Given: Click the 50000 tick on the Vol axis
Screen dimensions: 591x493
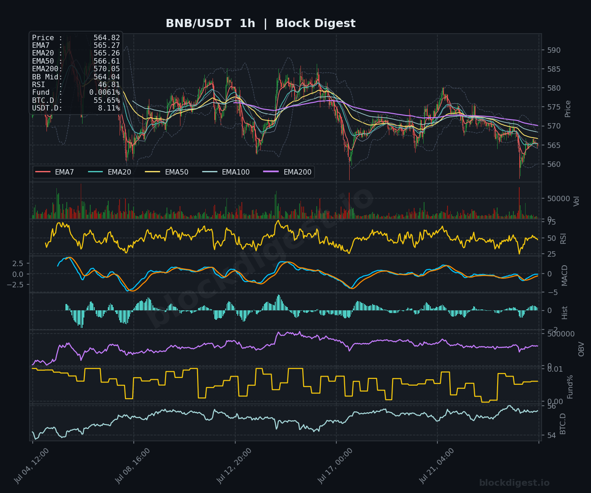Looking at the screenshot, I should pyautogui.click(x=558, y=198).
